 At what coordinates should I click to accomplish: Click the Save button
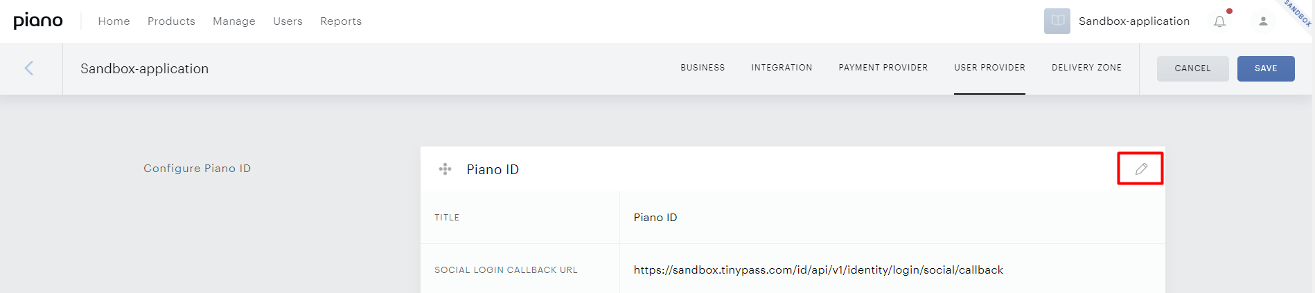1266,68
